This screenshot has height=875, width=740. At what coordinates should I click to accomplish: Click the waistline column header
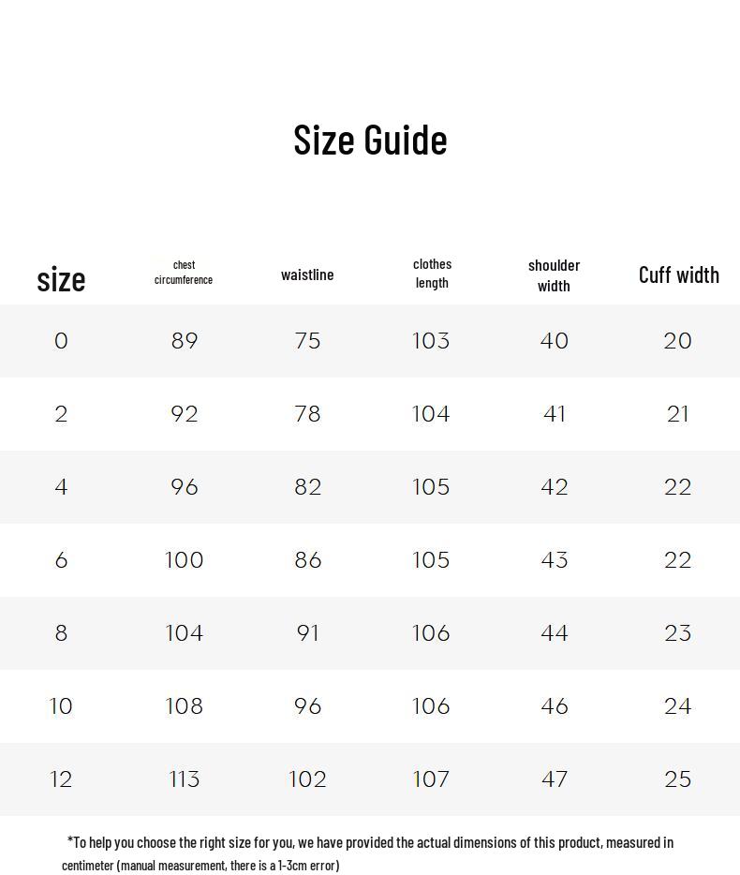click(x=307, y=274)
